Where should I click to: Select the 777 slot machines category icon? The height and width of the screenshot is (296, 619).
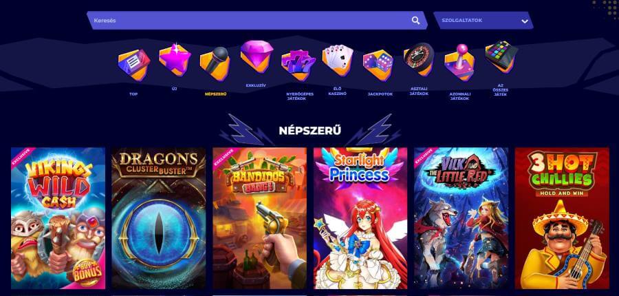pyautogui.click(x=298, y=65)
